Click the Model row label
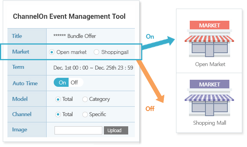Screen dimensions: 247x147 click(20, 99)
